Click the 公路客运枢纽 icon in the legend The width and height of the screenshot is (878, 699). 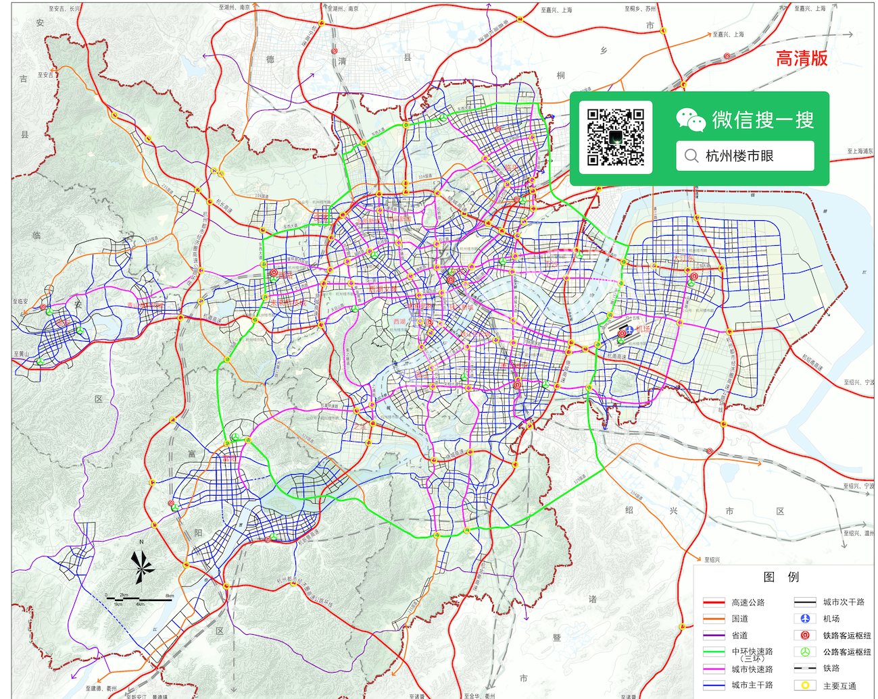tap(805, 652)
